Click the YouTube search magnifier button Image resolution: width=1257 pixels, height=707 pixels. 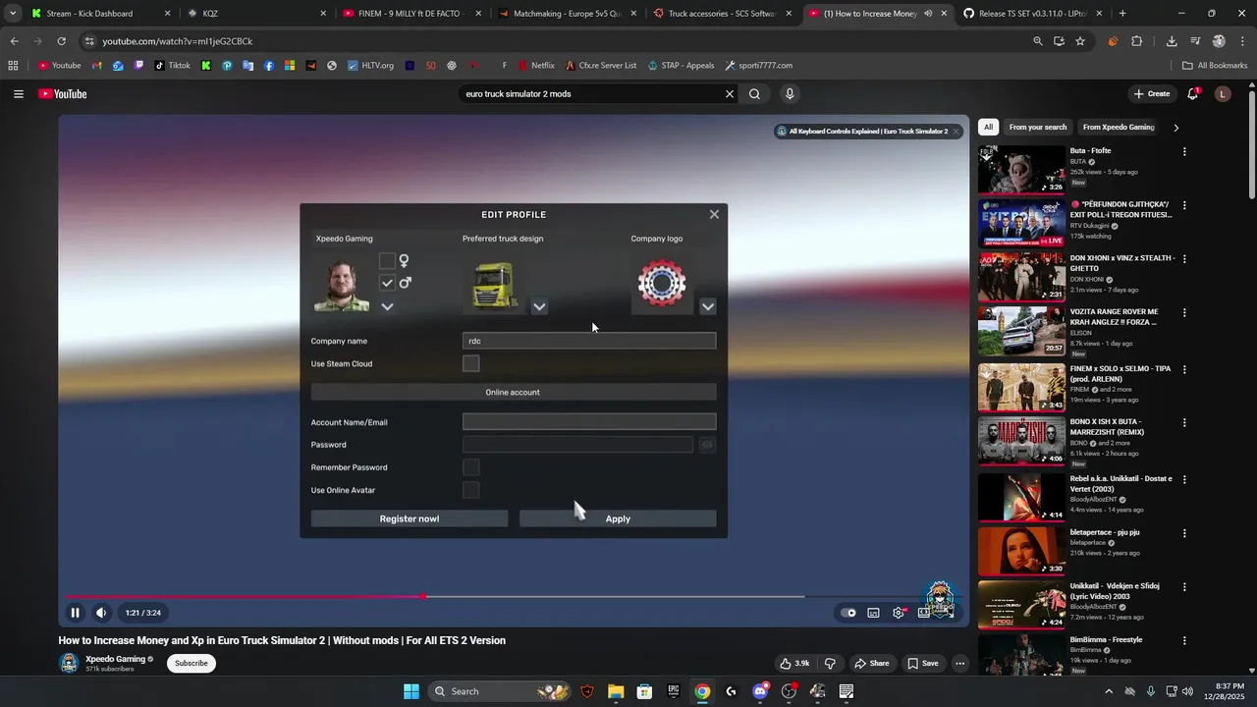754,94
